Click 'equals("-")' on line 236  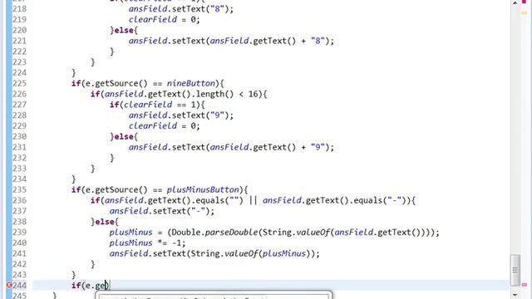pyautogui.click(x=381, y=201)
